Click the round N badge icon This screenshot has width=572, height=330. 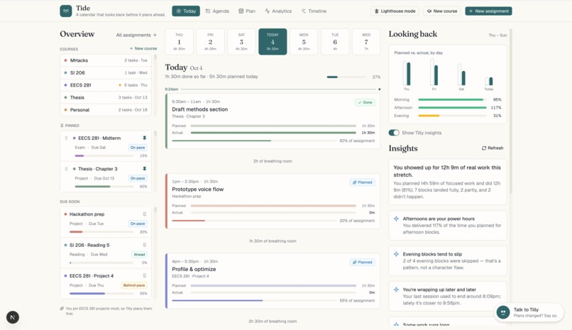coord(13,317)
